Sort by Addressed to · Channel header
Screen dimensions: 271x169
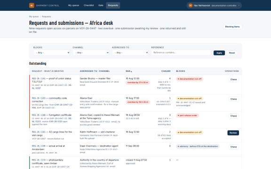95,71
